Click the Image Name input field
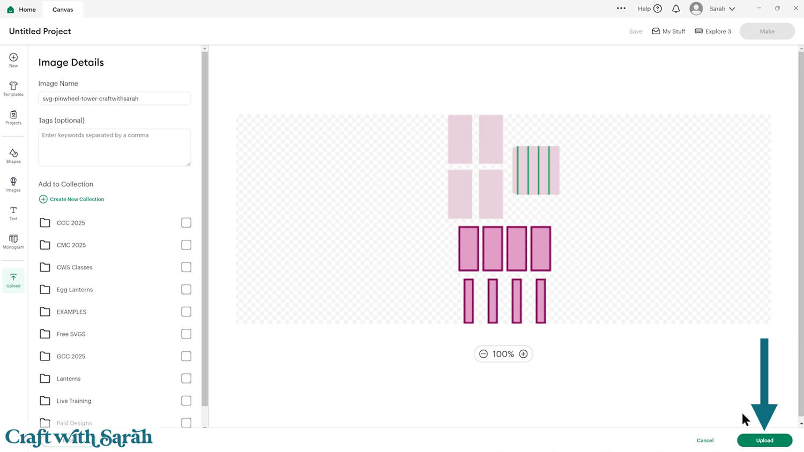Screen dimensions: 804x452 tap(115, 99)
